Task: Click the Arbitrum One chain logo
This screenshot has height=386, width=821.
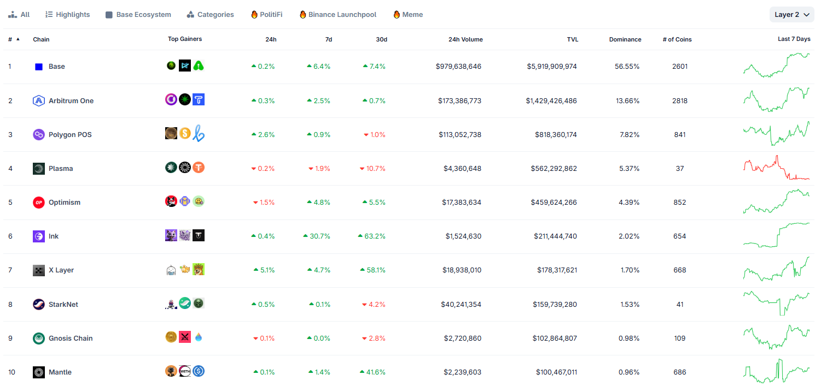Action: (x=39, y=100)
